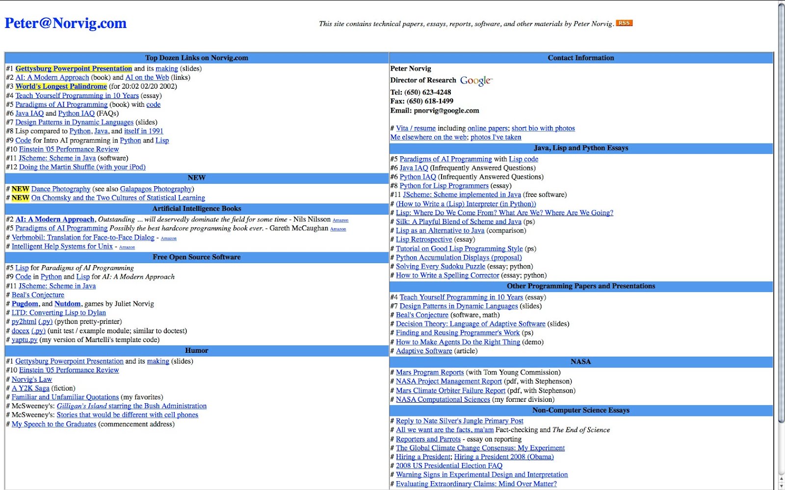The image size is (785, 490).
Task: Open On Chomsky and the Two Cultures essay
Action: [x=118, y=198]
